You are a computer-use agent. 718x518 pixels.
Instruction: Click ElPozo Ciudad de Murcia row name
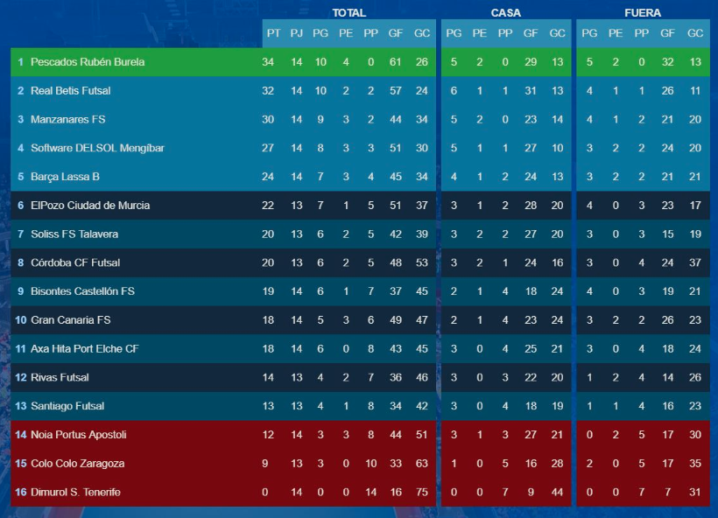(x=90, y=206)
